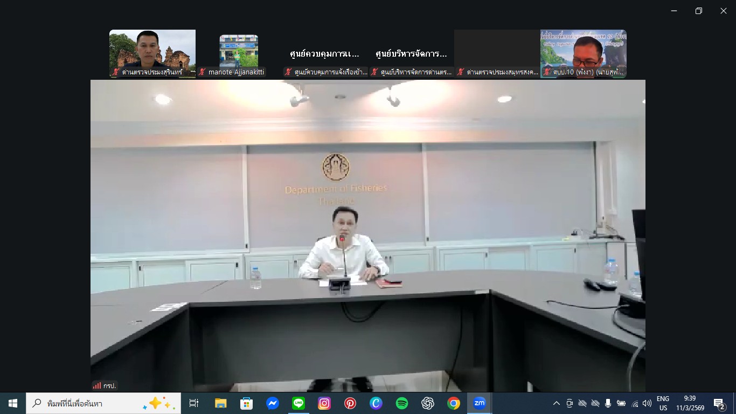The height and width of the screenshot is (414, 736).
Task: Launch Spotify from the taskbar
Action: 402,403
